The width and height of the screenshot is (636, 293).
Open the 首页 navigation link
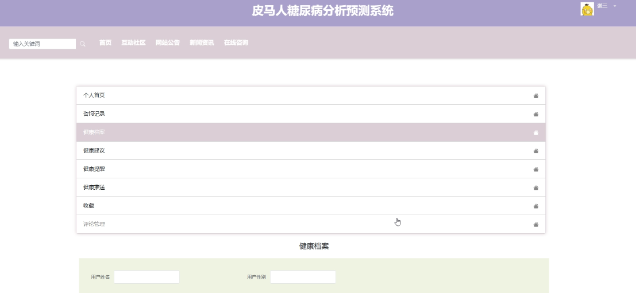point(105,43)
